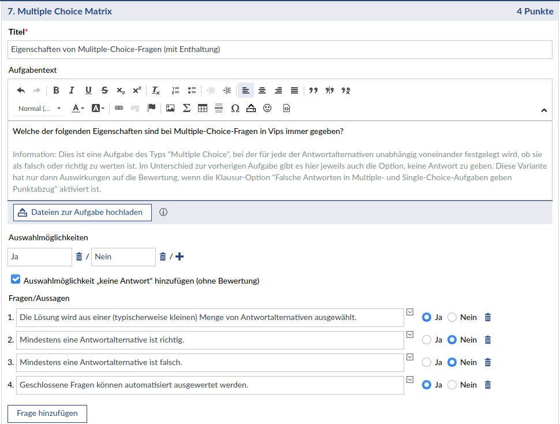Open the paragraph format "Normal" dropdown

coord(39,108)
